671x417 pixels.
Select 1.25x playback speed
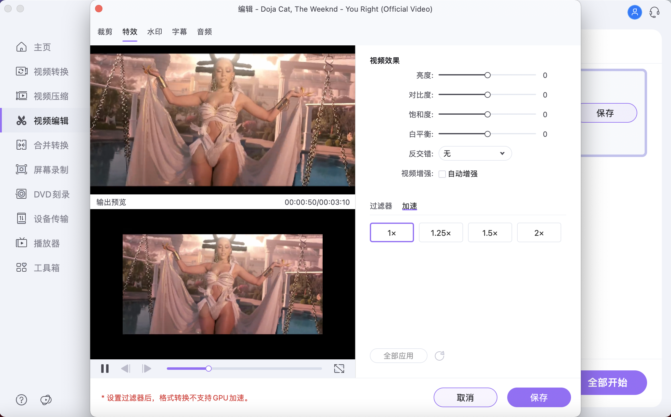click(441, 233)
